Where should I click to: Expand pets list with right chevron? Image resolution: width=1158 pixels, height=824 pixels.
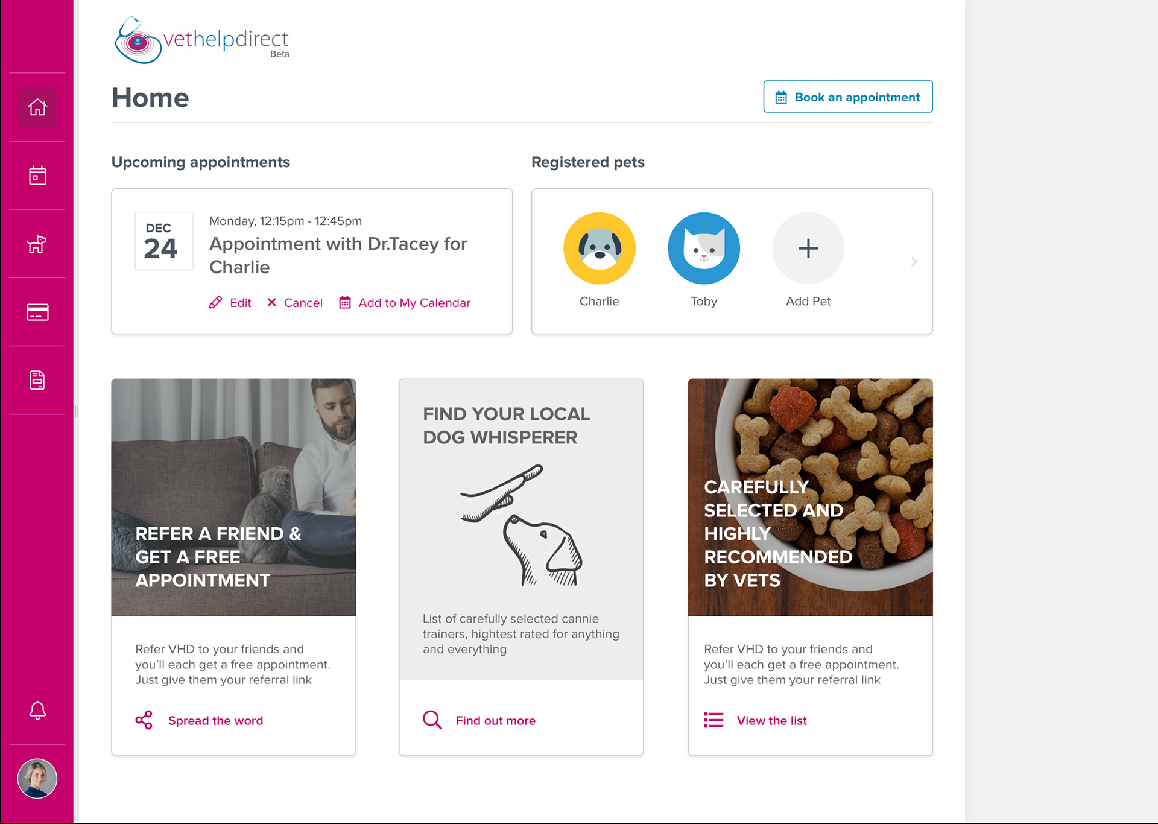click(x=914, y=261)
